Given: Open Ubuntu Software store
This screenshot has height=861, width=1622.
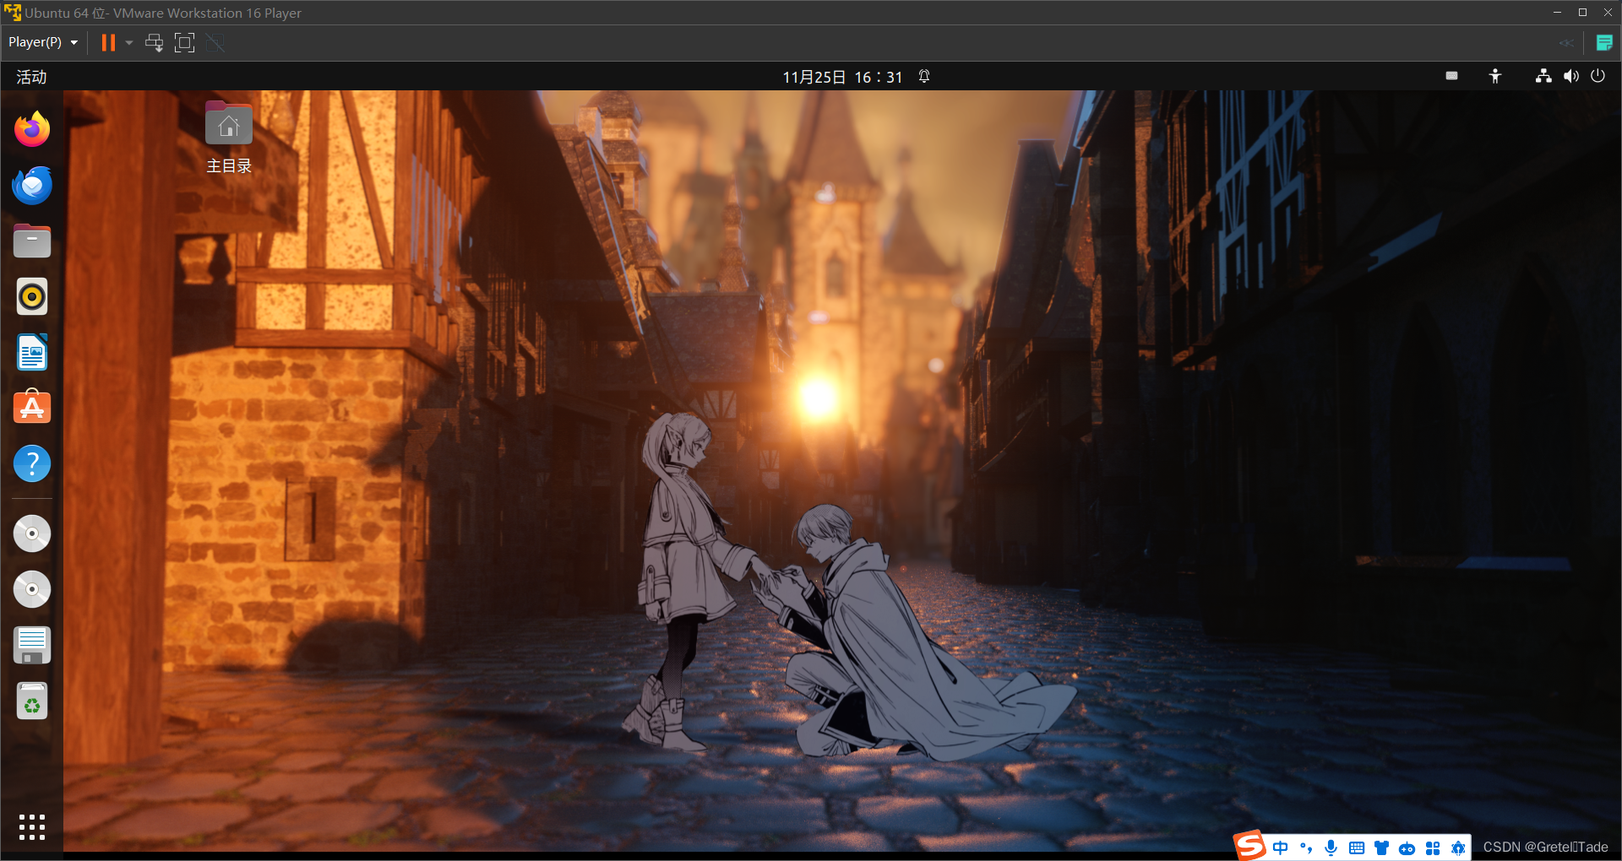Looking at the screenshot, I should pyautogui.click(x=32, y=408).
